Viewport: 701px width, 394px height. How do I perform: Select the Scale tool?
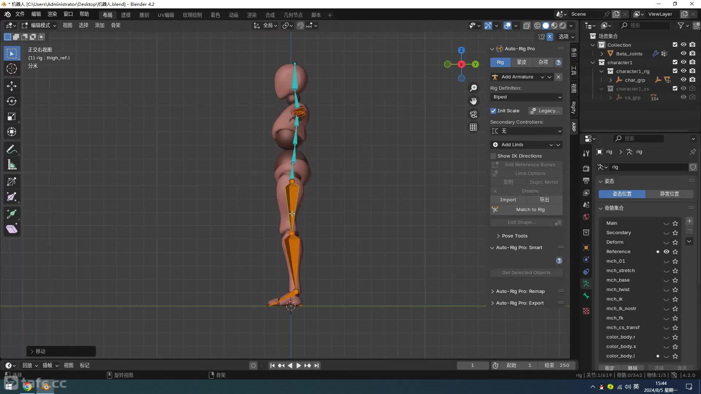[x=12, y=116]
